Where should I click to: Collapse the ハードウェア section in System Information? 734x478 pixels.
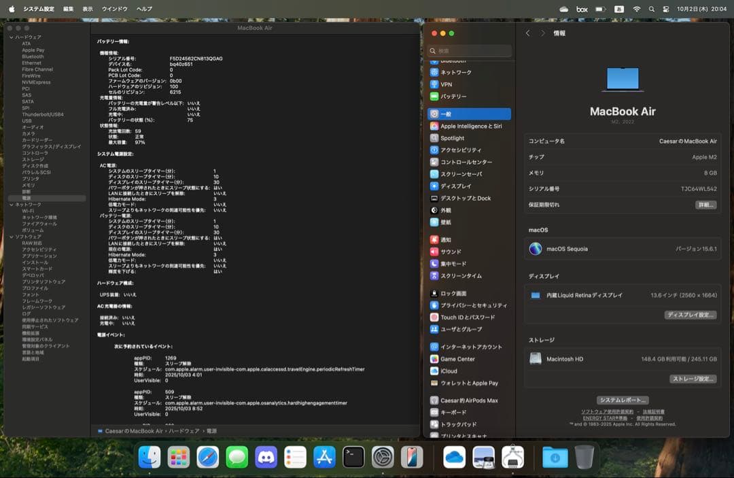(12, 37)
